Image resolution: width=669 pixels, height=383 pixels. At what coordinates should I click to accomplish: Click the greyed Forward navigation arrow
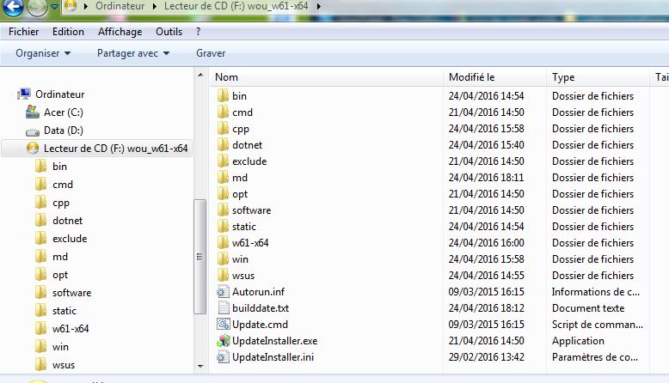pos(37,7)
